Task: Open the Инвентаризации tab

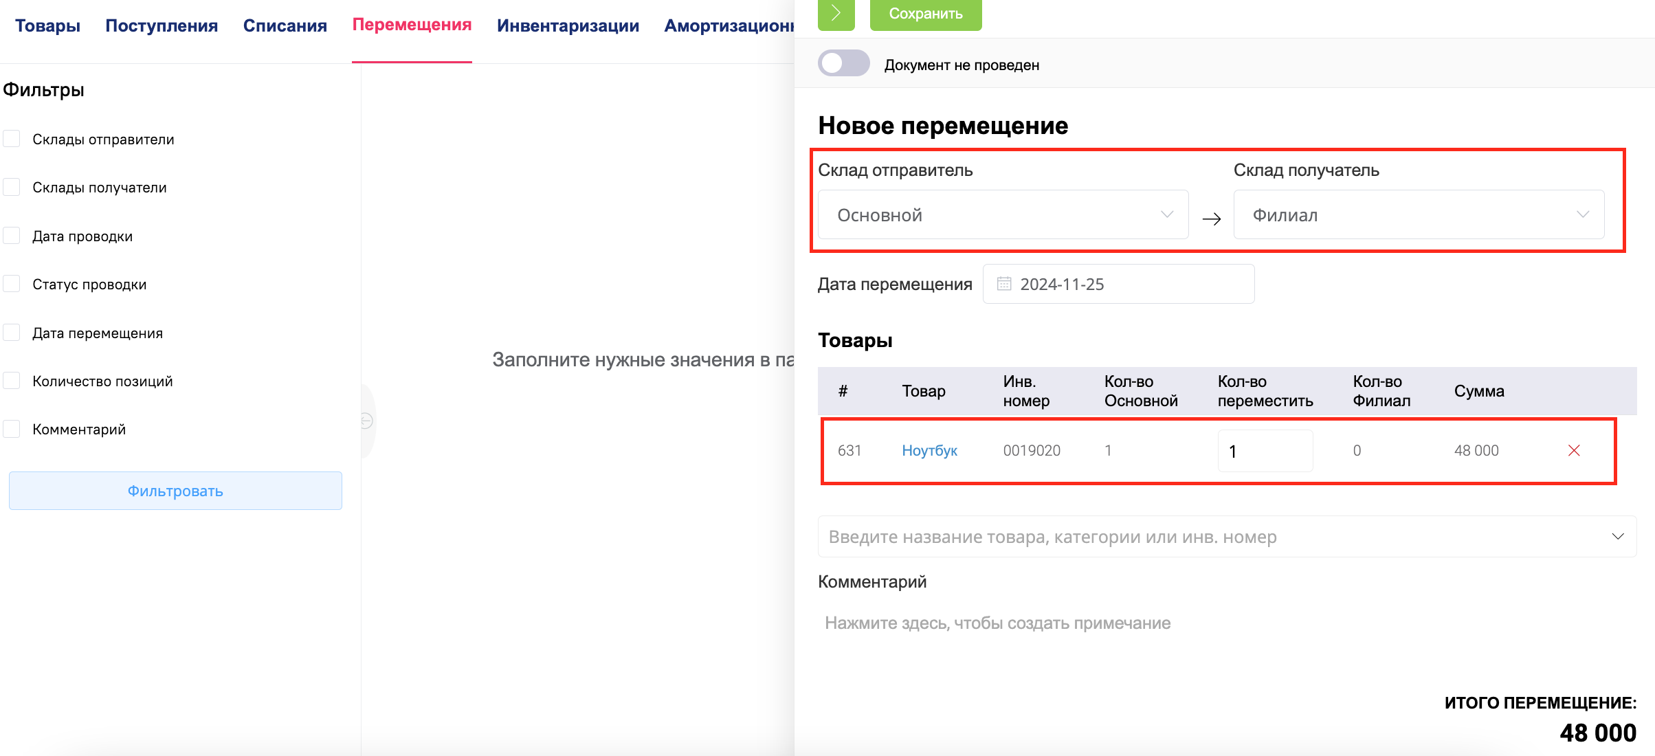Action: [568, 26]
